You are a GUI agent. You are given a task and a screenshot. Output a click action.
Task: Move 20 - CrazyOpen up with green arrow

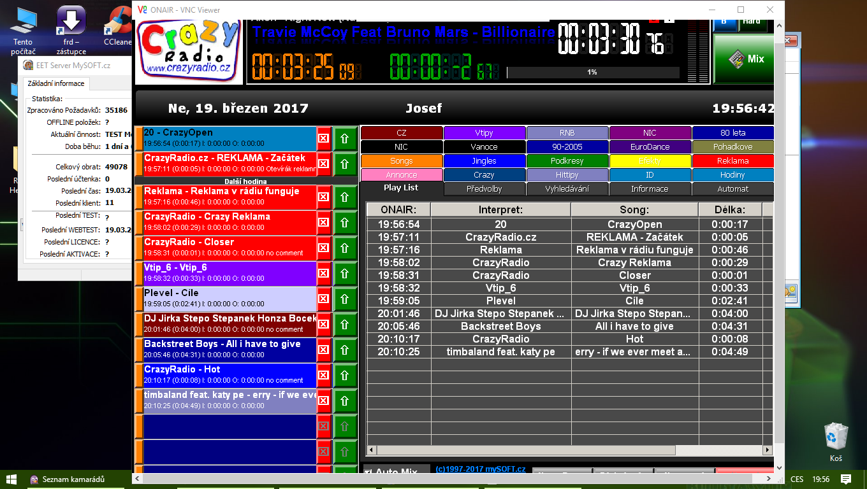(345, 138)
